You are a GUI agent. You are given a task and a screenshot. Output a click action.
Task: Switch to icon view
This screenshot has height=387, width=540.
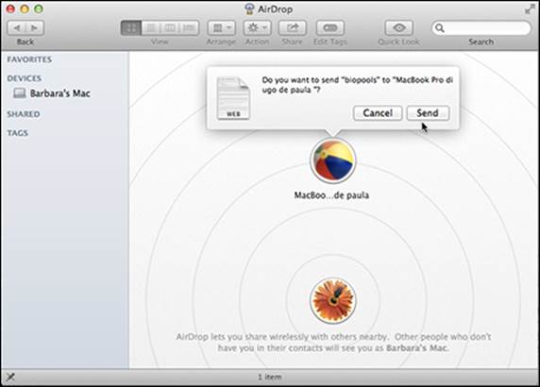pos(131,28)
